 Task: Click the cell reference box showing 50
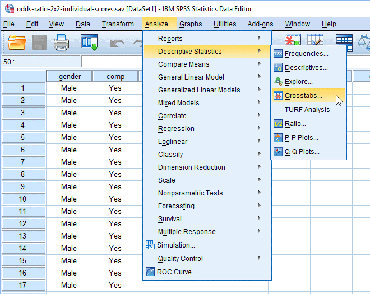[39, 62]
